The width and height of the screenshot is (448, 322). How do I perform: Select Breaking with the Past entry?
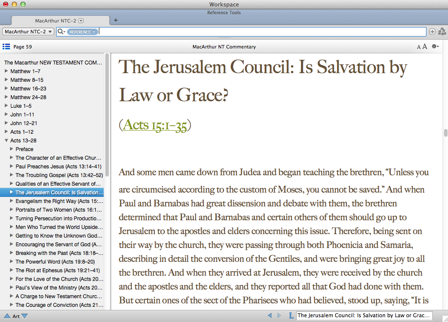59,253
